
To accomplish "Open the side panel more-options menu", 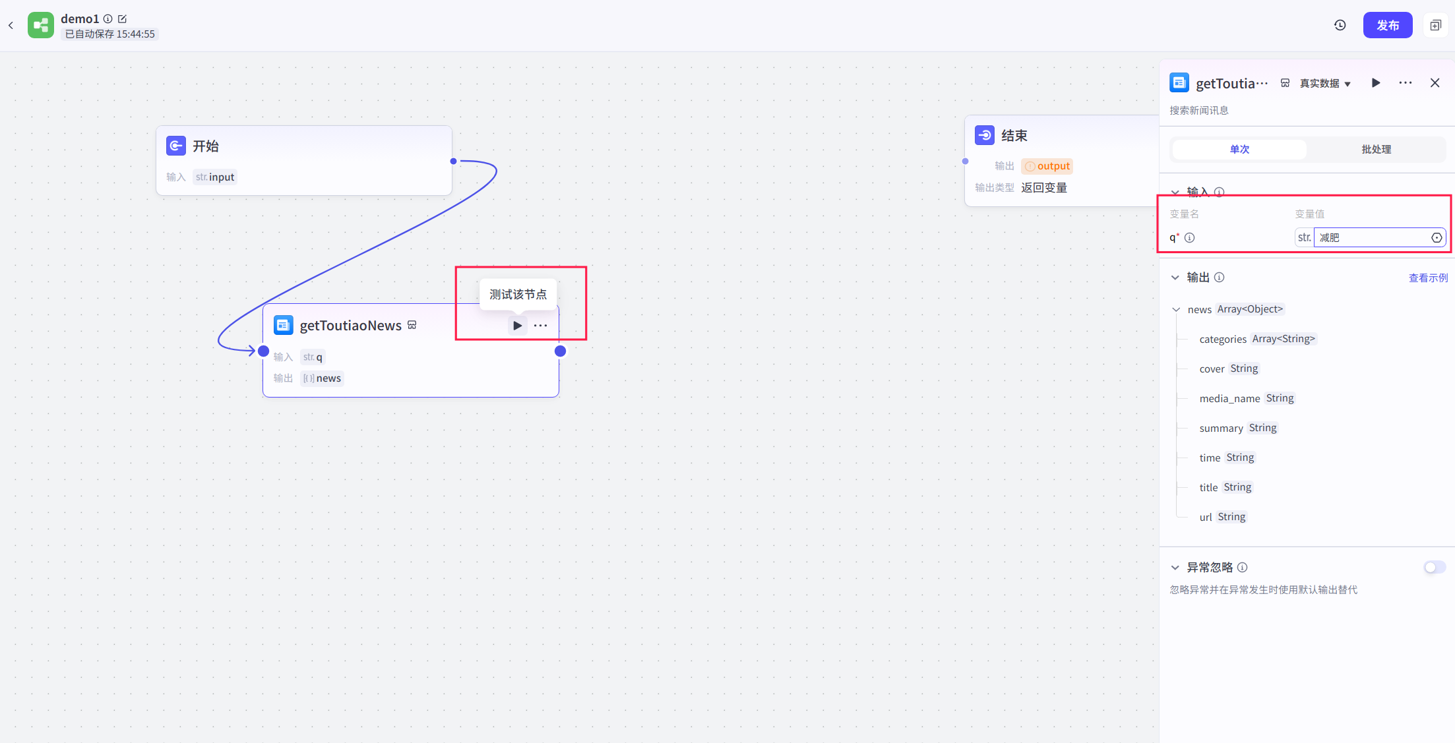I will (1406, 83).
